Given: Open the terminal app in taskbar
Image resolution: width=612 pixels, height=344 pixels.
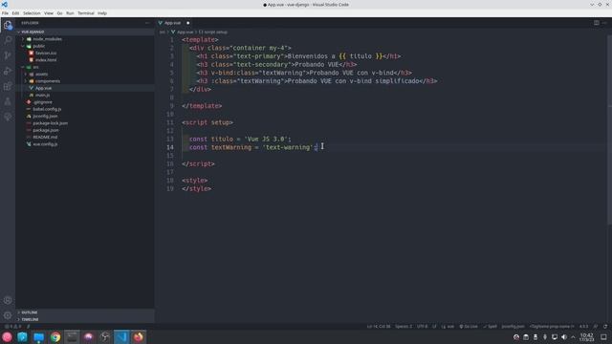Looking at the screenshot, I should [x=72, y=337].
